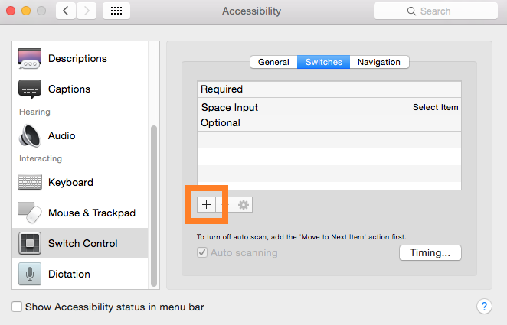Click in the Search field
The image size is (507, 325).
point(433,11)
